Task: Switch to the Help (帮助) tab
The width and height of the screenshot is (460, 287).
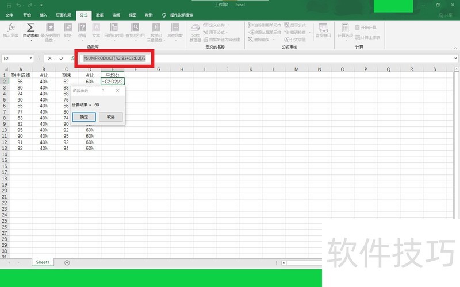Action: click(x=149, y=15)
